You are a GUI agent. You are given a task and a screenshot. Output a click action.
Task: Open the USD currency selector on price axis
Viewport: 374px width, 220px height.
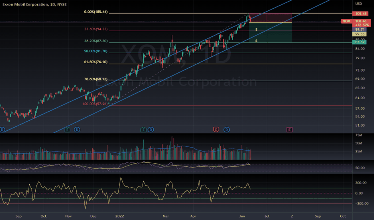point(358,4)
